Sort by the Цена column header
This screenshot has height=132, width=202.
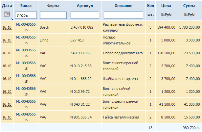pyautogui.click(x=166, y=6)
